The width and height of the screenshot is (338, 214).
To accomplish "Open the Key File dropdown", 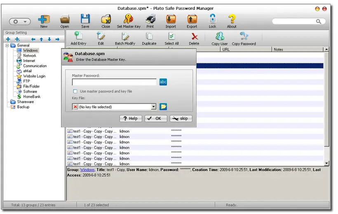I will [x=153, y=107].
